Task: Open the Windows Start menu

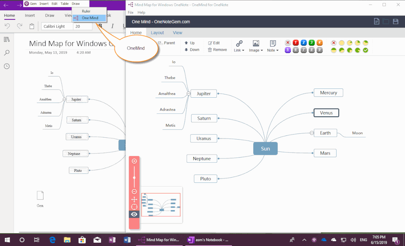Action: click(x=7, y=240)
